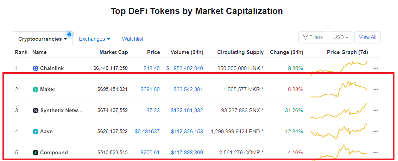
Task: Open the Filters button
Action: coord(313,38)
